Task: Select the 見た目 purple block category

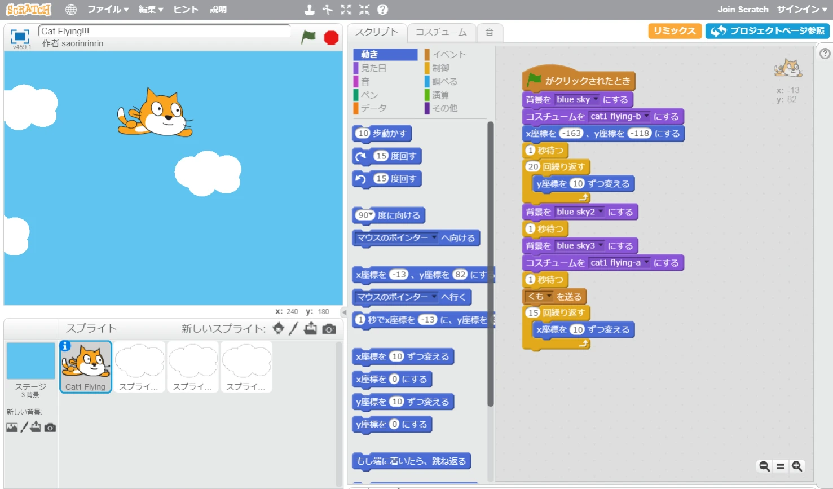Action: pyautogui.click(x=374, y=68)
